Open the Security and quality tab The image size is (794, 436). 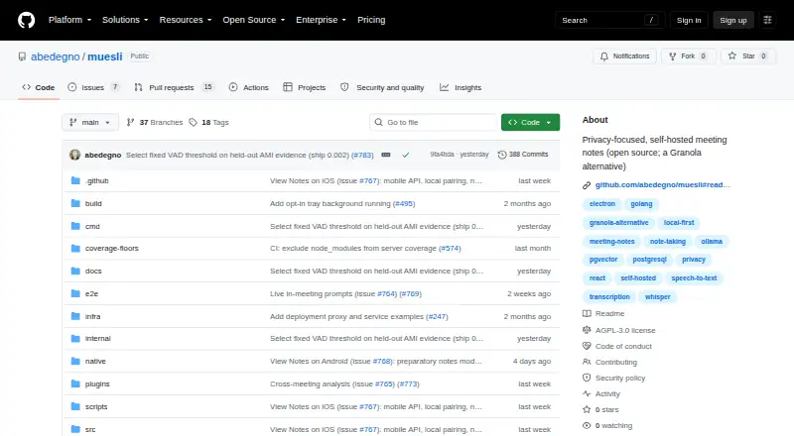tap(382, 87)
